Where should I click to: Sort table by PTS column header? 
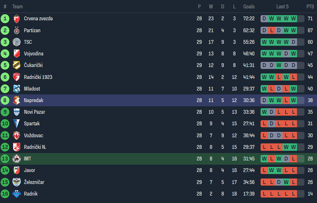point(310,7)
